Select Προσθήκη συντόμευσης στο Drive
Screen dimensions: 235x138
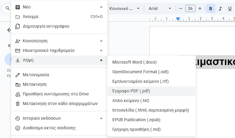[59, 94]
